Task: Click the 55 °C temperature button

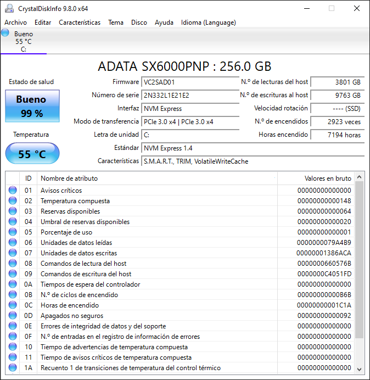Action: (x=32, y=154)
